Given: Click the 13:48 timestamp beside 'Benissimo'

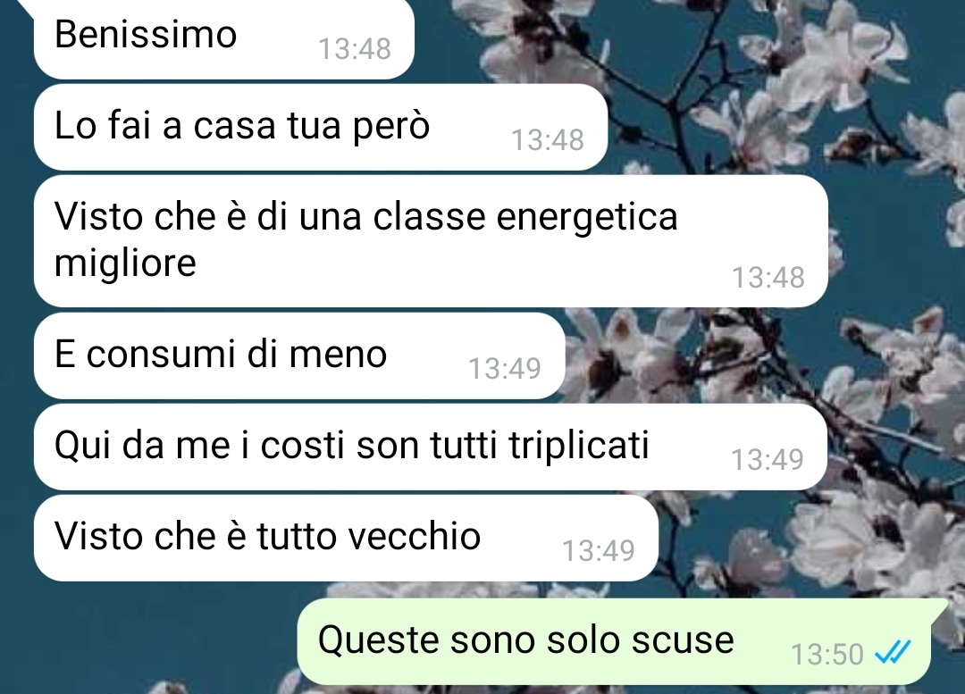Looking at the screenshot, I should [x=355, y=48].
